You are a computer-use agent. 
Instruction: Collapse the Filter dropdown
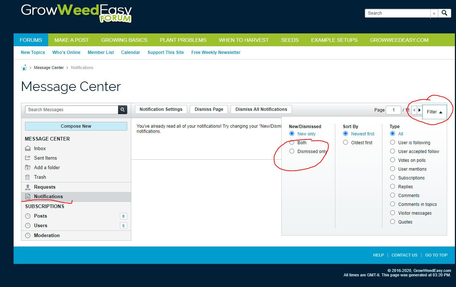point(434,112)
